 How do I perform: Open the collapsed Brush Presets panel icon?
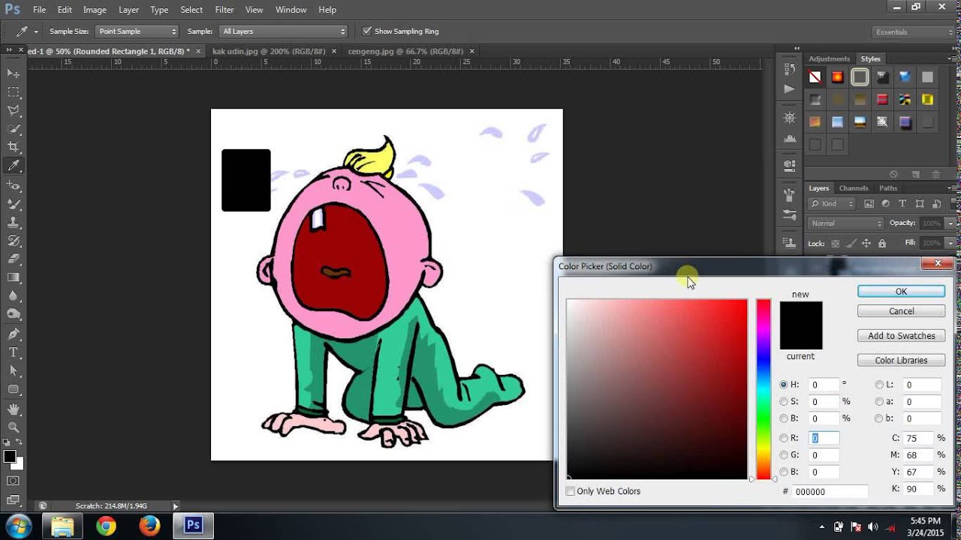coord(789,214)
